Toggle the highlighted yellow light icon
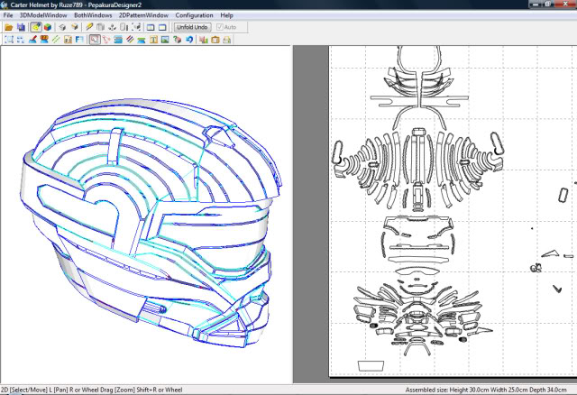Screen dimensions: 577x395 [36, 27]
